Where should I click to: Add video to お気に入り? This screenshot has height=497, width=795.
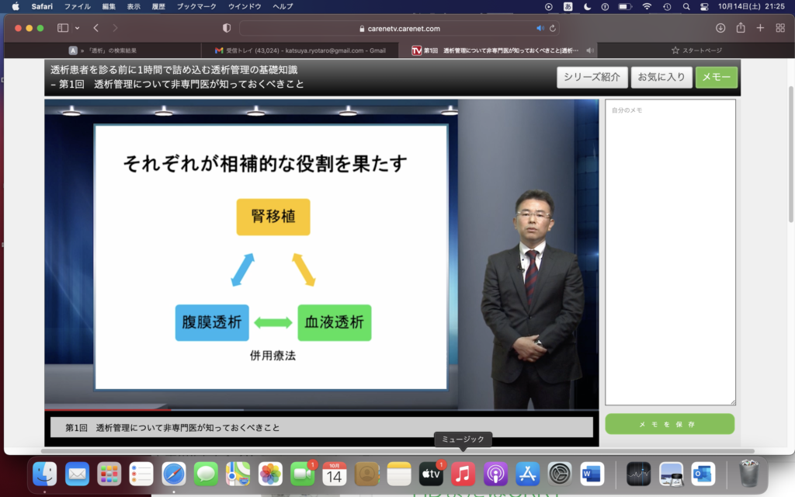point(661,77)
